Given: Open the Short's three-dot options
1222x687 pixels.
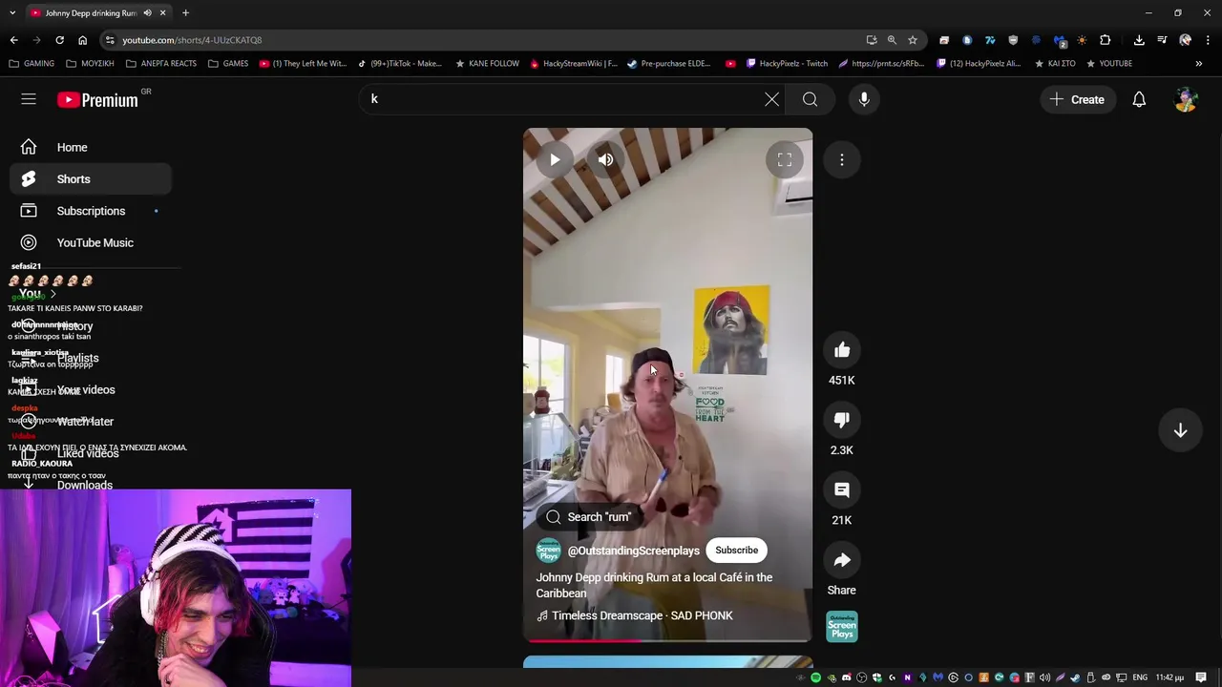Looking at the screenshot, I should 842,159.
